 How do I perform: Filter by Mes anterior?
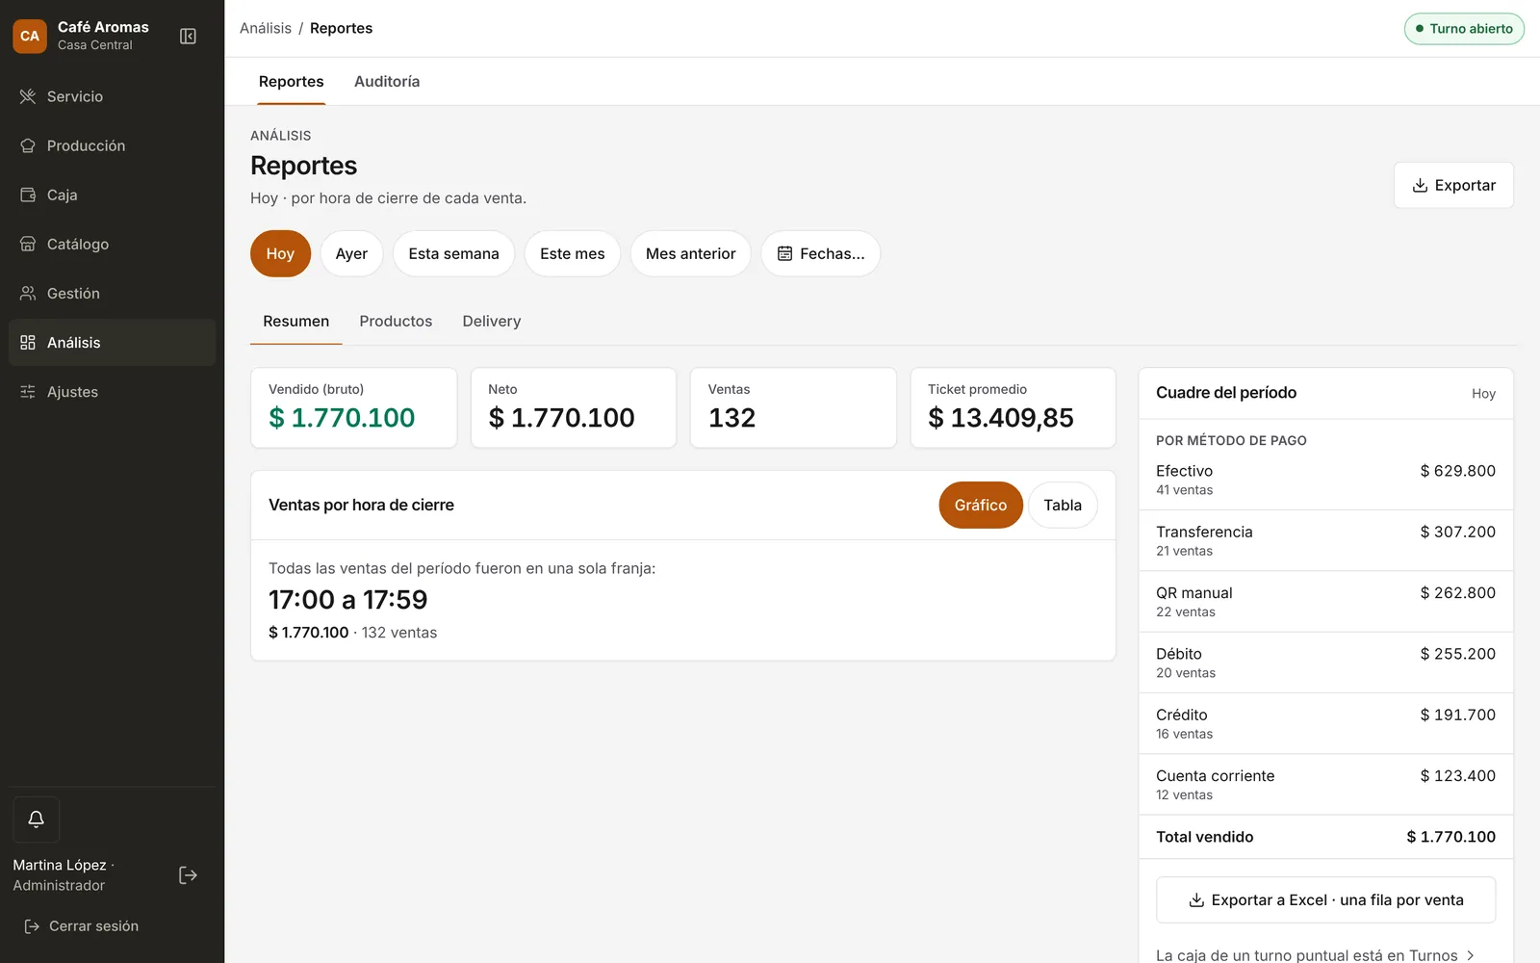690,253
